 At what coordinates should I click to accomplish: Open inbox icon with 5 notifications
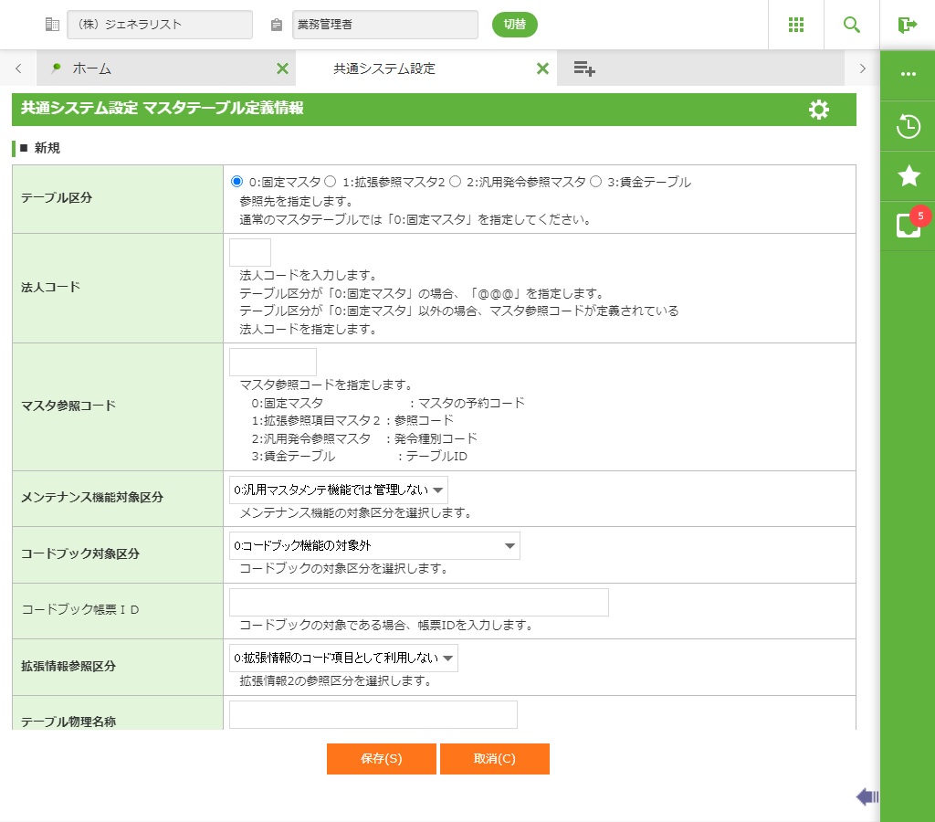pyautogui.click(x=908, y=226)
